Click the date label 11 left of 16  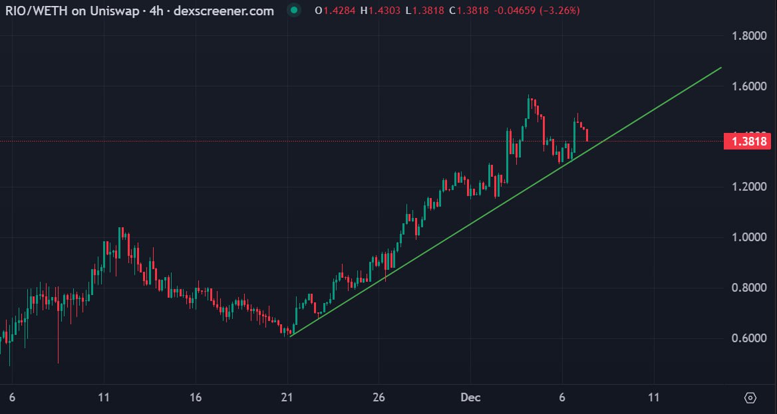(104, 397)
